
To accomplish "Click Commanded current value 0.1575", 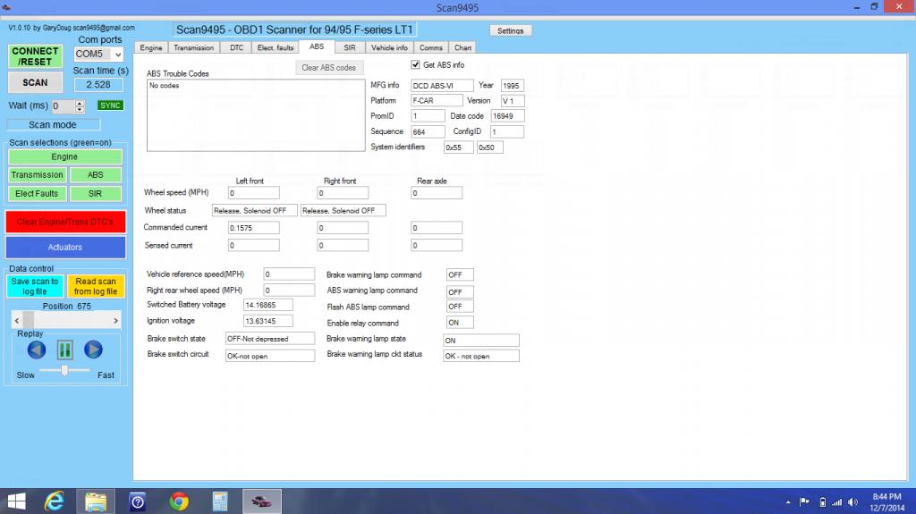I will click(x=253, y=228).
